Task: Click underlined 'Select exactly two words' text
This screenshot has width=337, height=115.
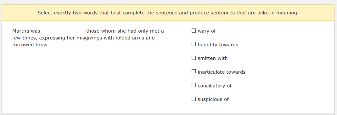Action: tap(67, 13)
